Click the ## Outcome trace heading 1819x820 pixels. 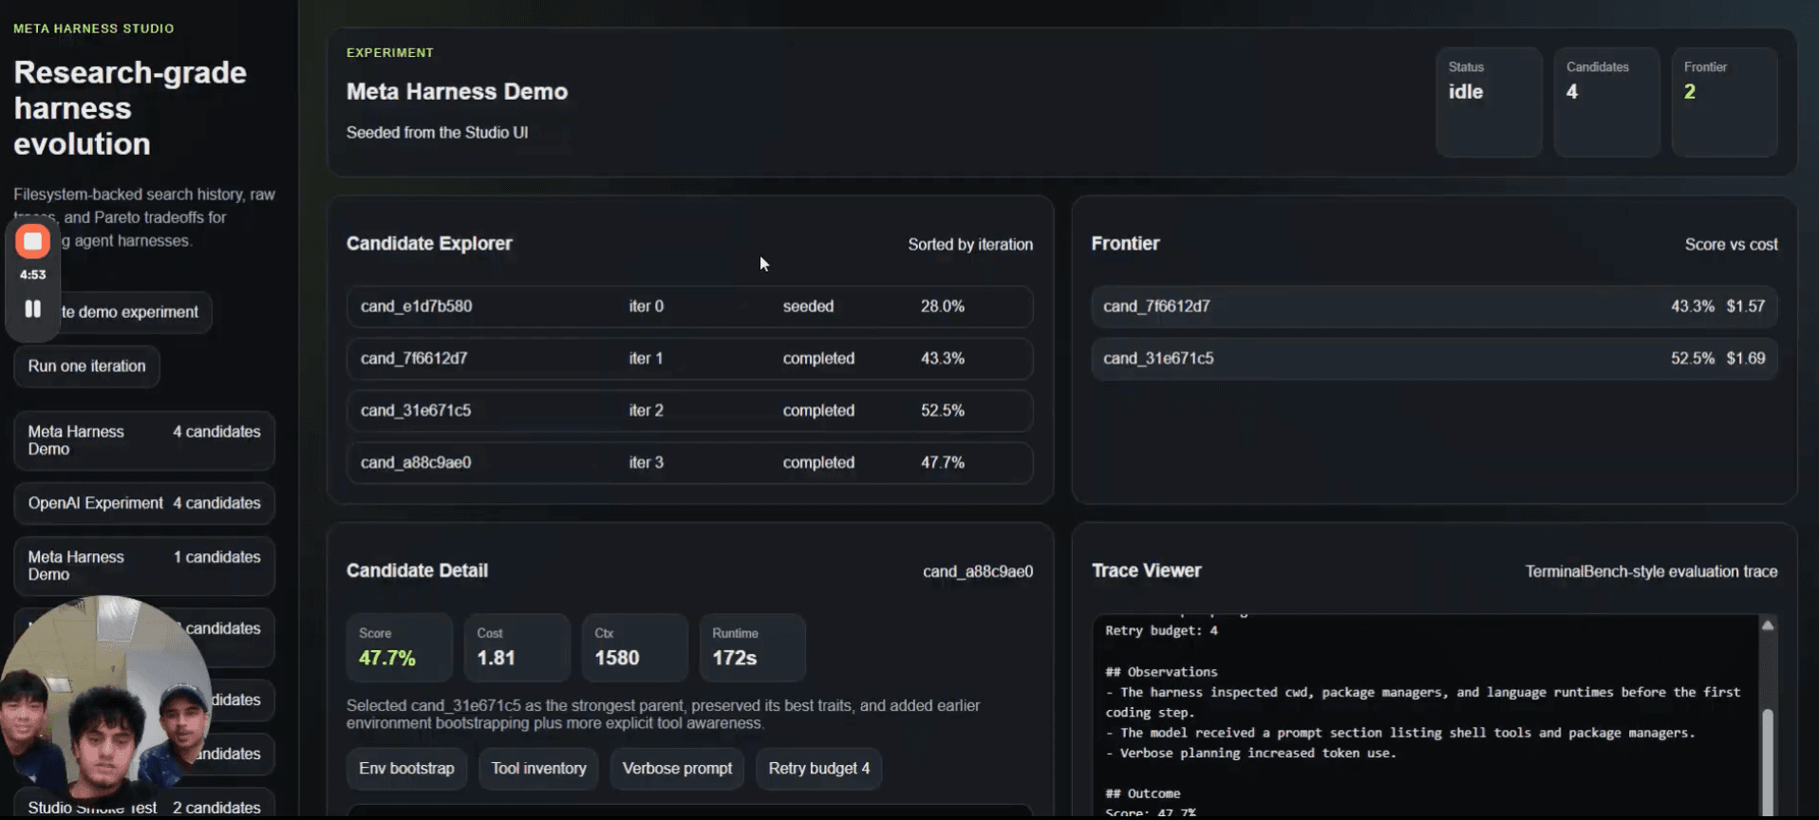click(x=1143, y=793)
